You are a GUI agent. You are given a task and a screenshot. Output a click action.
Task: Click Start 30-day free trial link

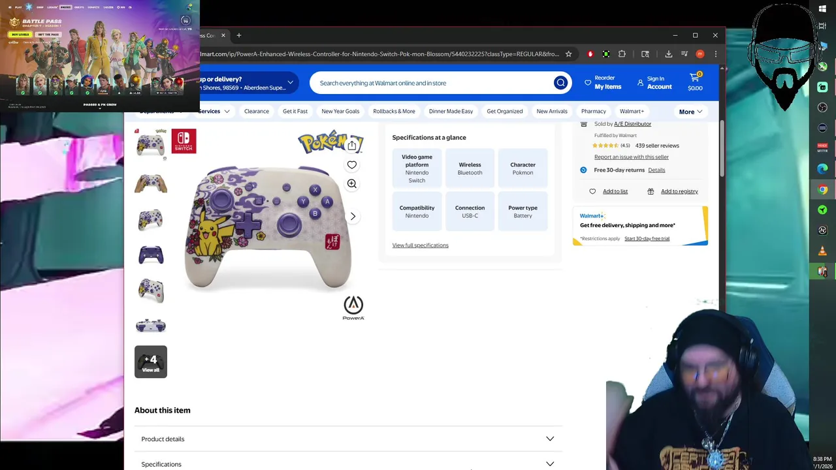click(x=647, y=238)
